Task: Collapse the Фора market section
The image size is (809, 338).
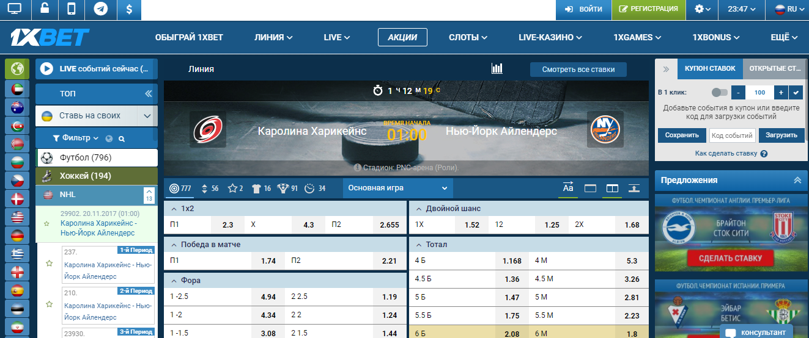Action: click(285, 280)
